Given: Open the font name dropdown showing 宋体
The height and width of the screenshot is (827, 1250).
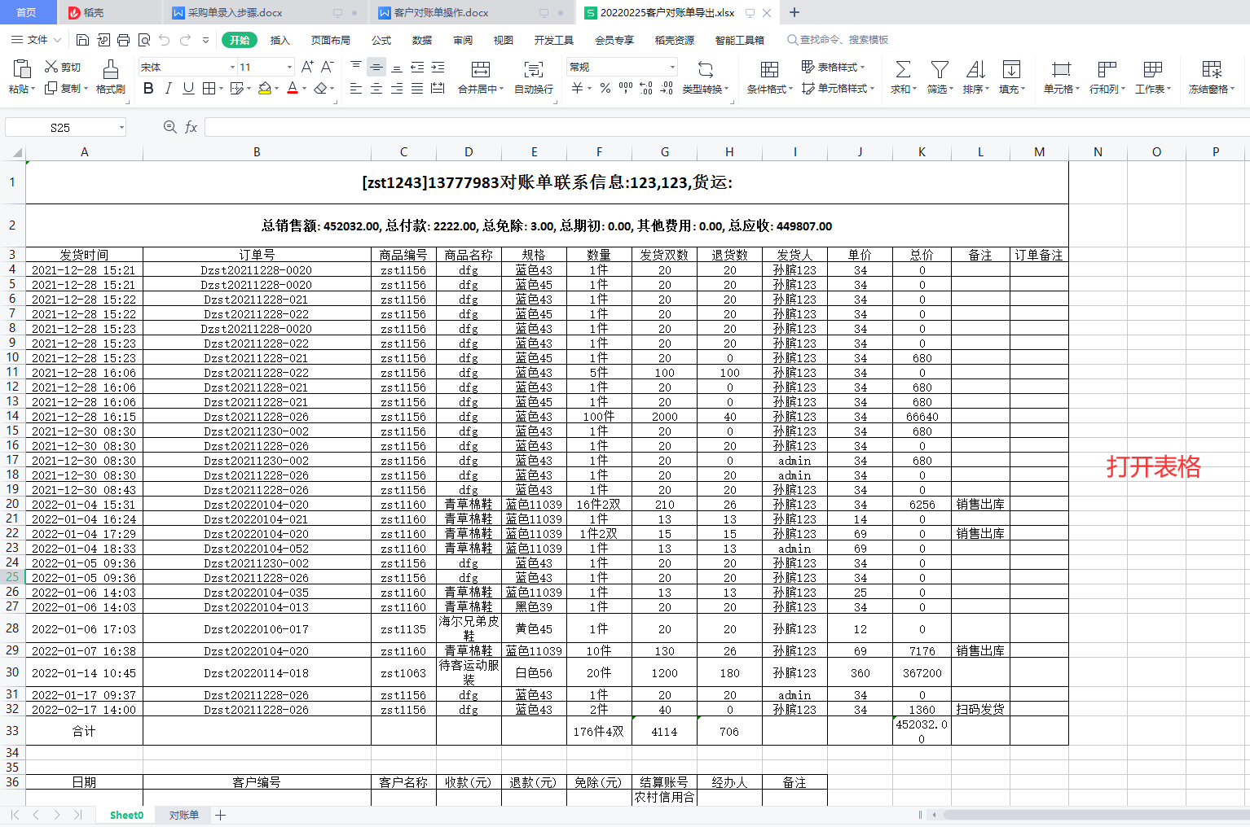Looking at the screenshot, I should tap(232, 67).
